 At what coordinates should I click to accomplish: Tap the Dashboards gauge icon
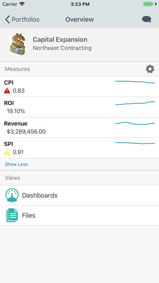(x=12, y=195)
